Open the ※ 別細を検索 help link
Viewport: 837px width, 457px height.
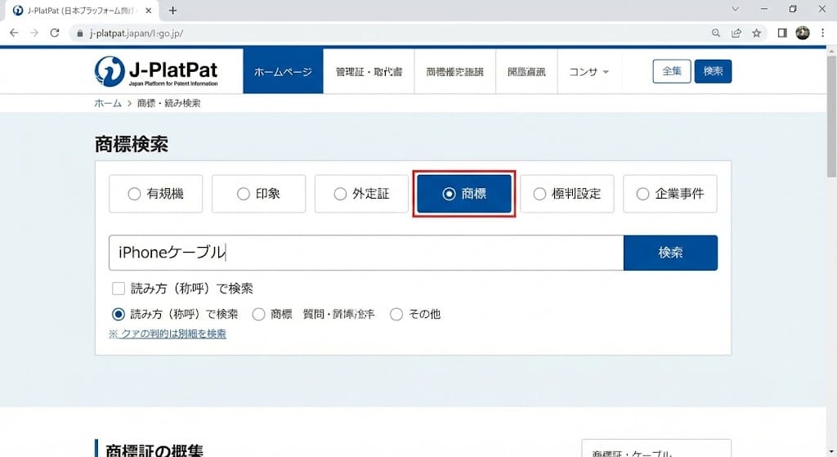click(168, 334)
